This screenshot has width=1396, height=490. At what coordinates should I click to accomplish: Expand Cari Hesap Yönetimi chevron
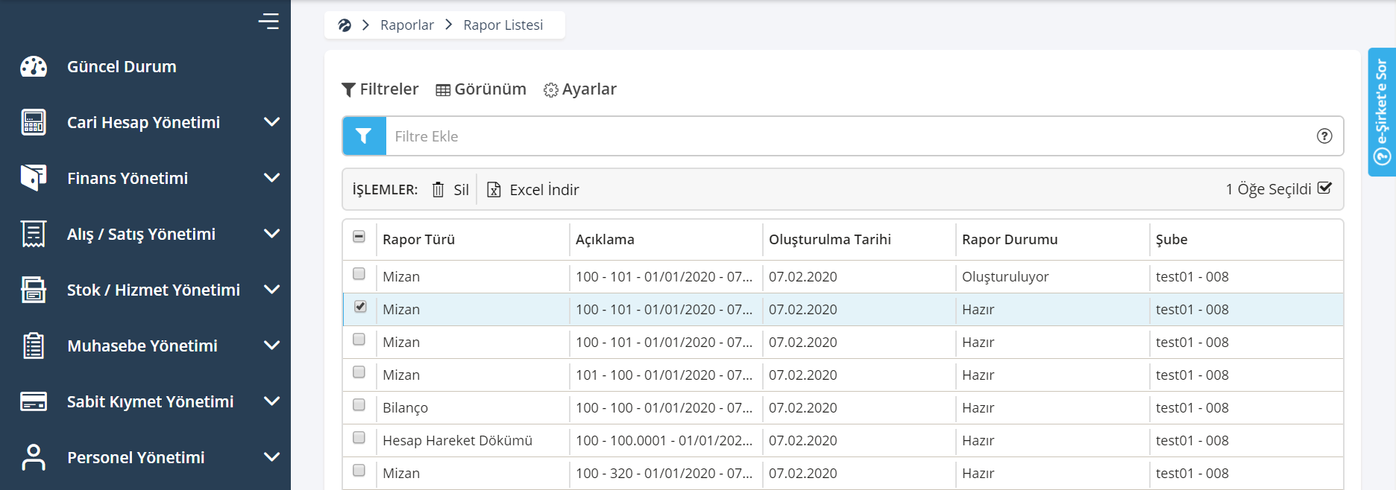point(272,122)
